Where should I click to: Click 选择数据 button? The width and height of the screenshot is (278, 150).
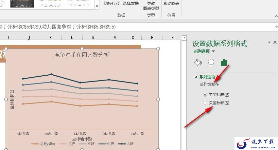pyautogui.click(x=131, y=3)
